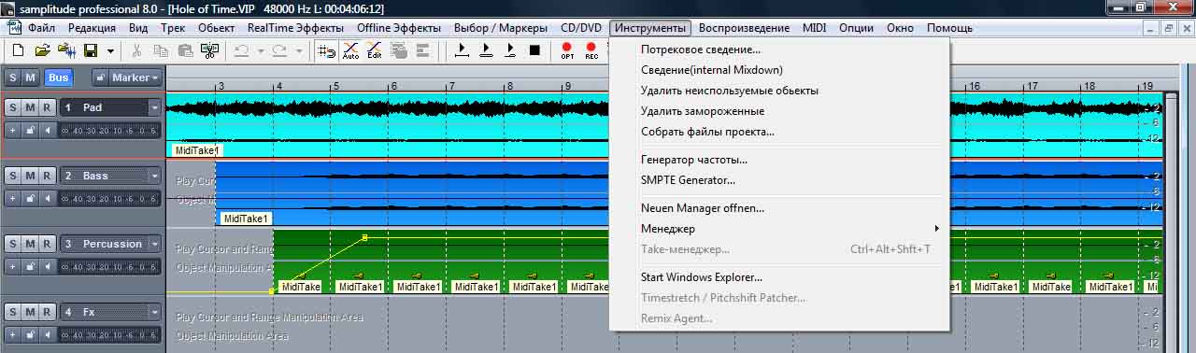
Task: Click the second Play mode arrow icon
Action: (x=486, y=50)
